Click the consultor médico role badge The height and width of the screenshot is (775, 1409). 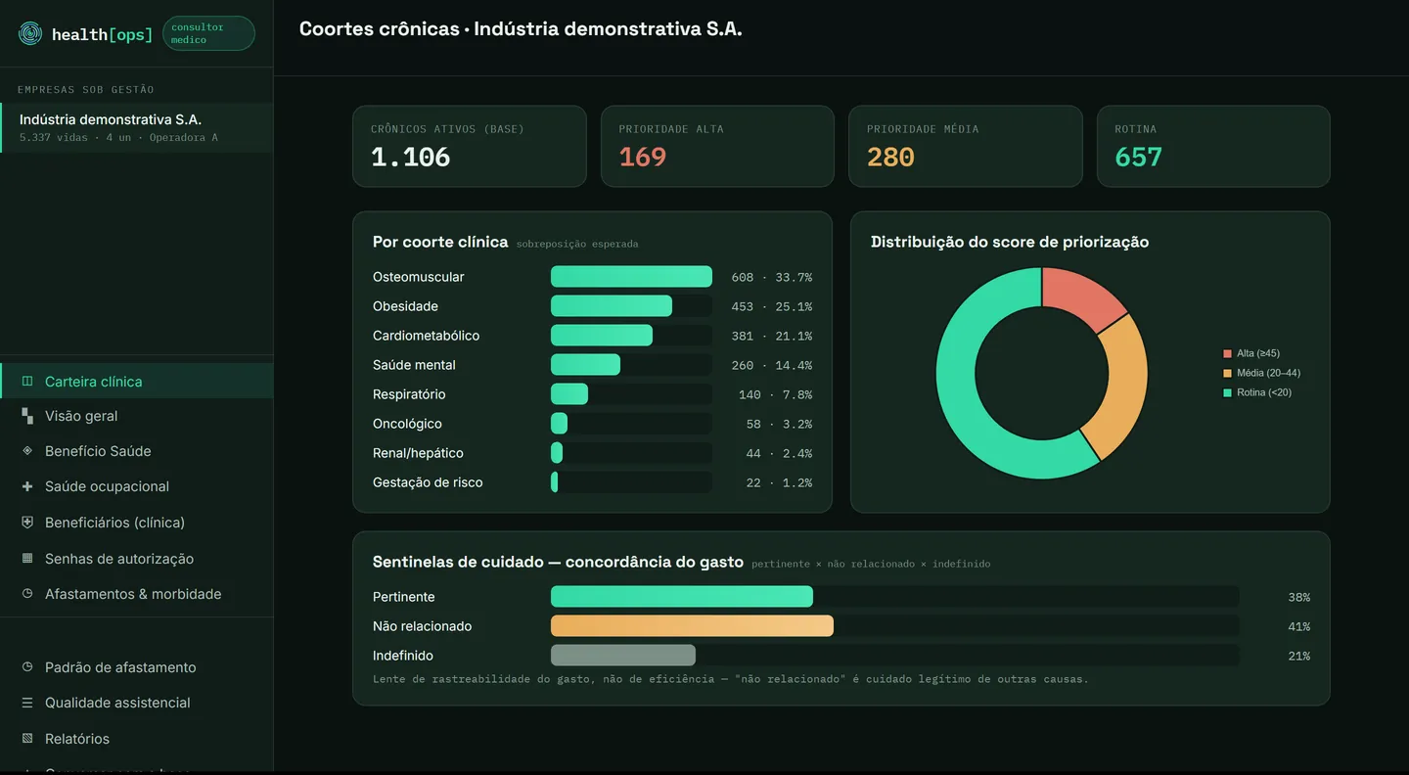tap(208, 33)
